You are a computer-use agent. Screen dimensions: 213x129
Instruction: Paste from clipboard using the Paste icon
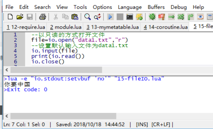click(x=75, y=17)
